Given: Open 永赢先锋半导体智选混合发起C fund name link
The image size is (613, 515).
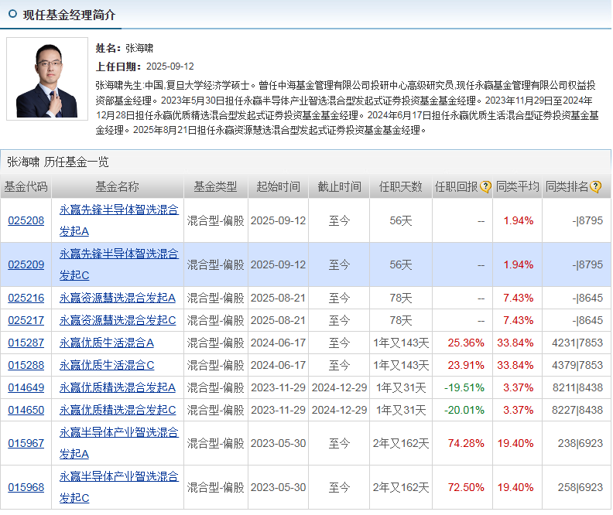Looking at the screenshot, I should pyautogui.click(x=119, y=264).
